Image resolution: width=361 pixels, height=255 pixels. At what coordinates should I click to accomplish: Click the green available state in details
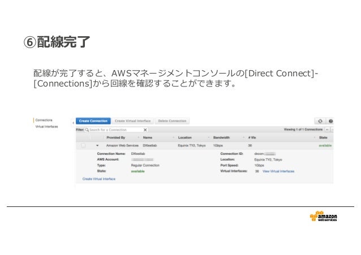(137, 171)
